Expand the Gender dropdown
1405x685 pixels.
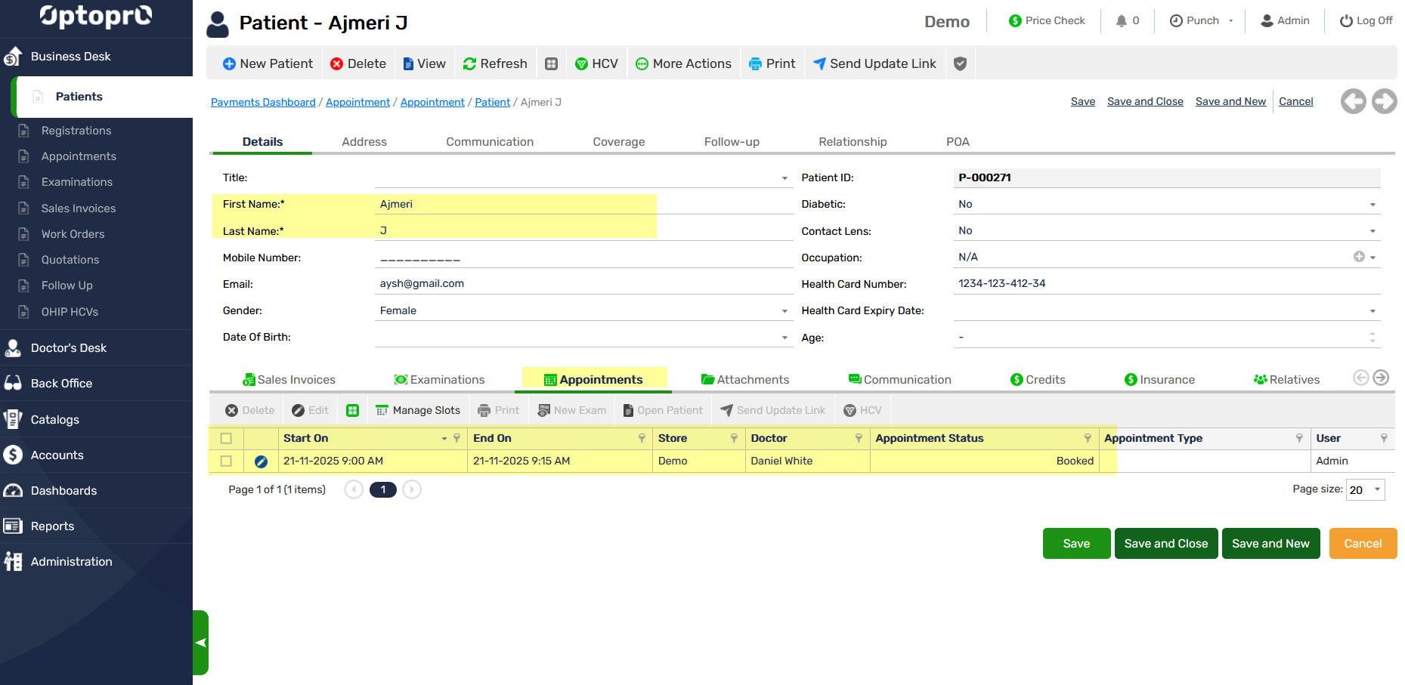[785, 311]
